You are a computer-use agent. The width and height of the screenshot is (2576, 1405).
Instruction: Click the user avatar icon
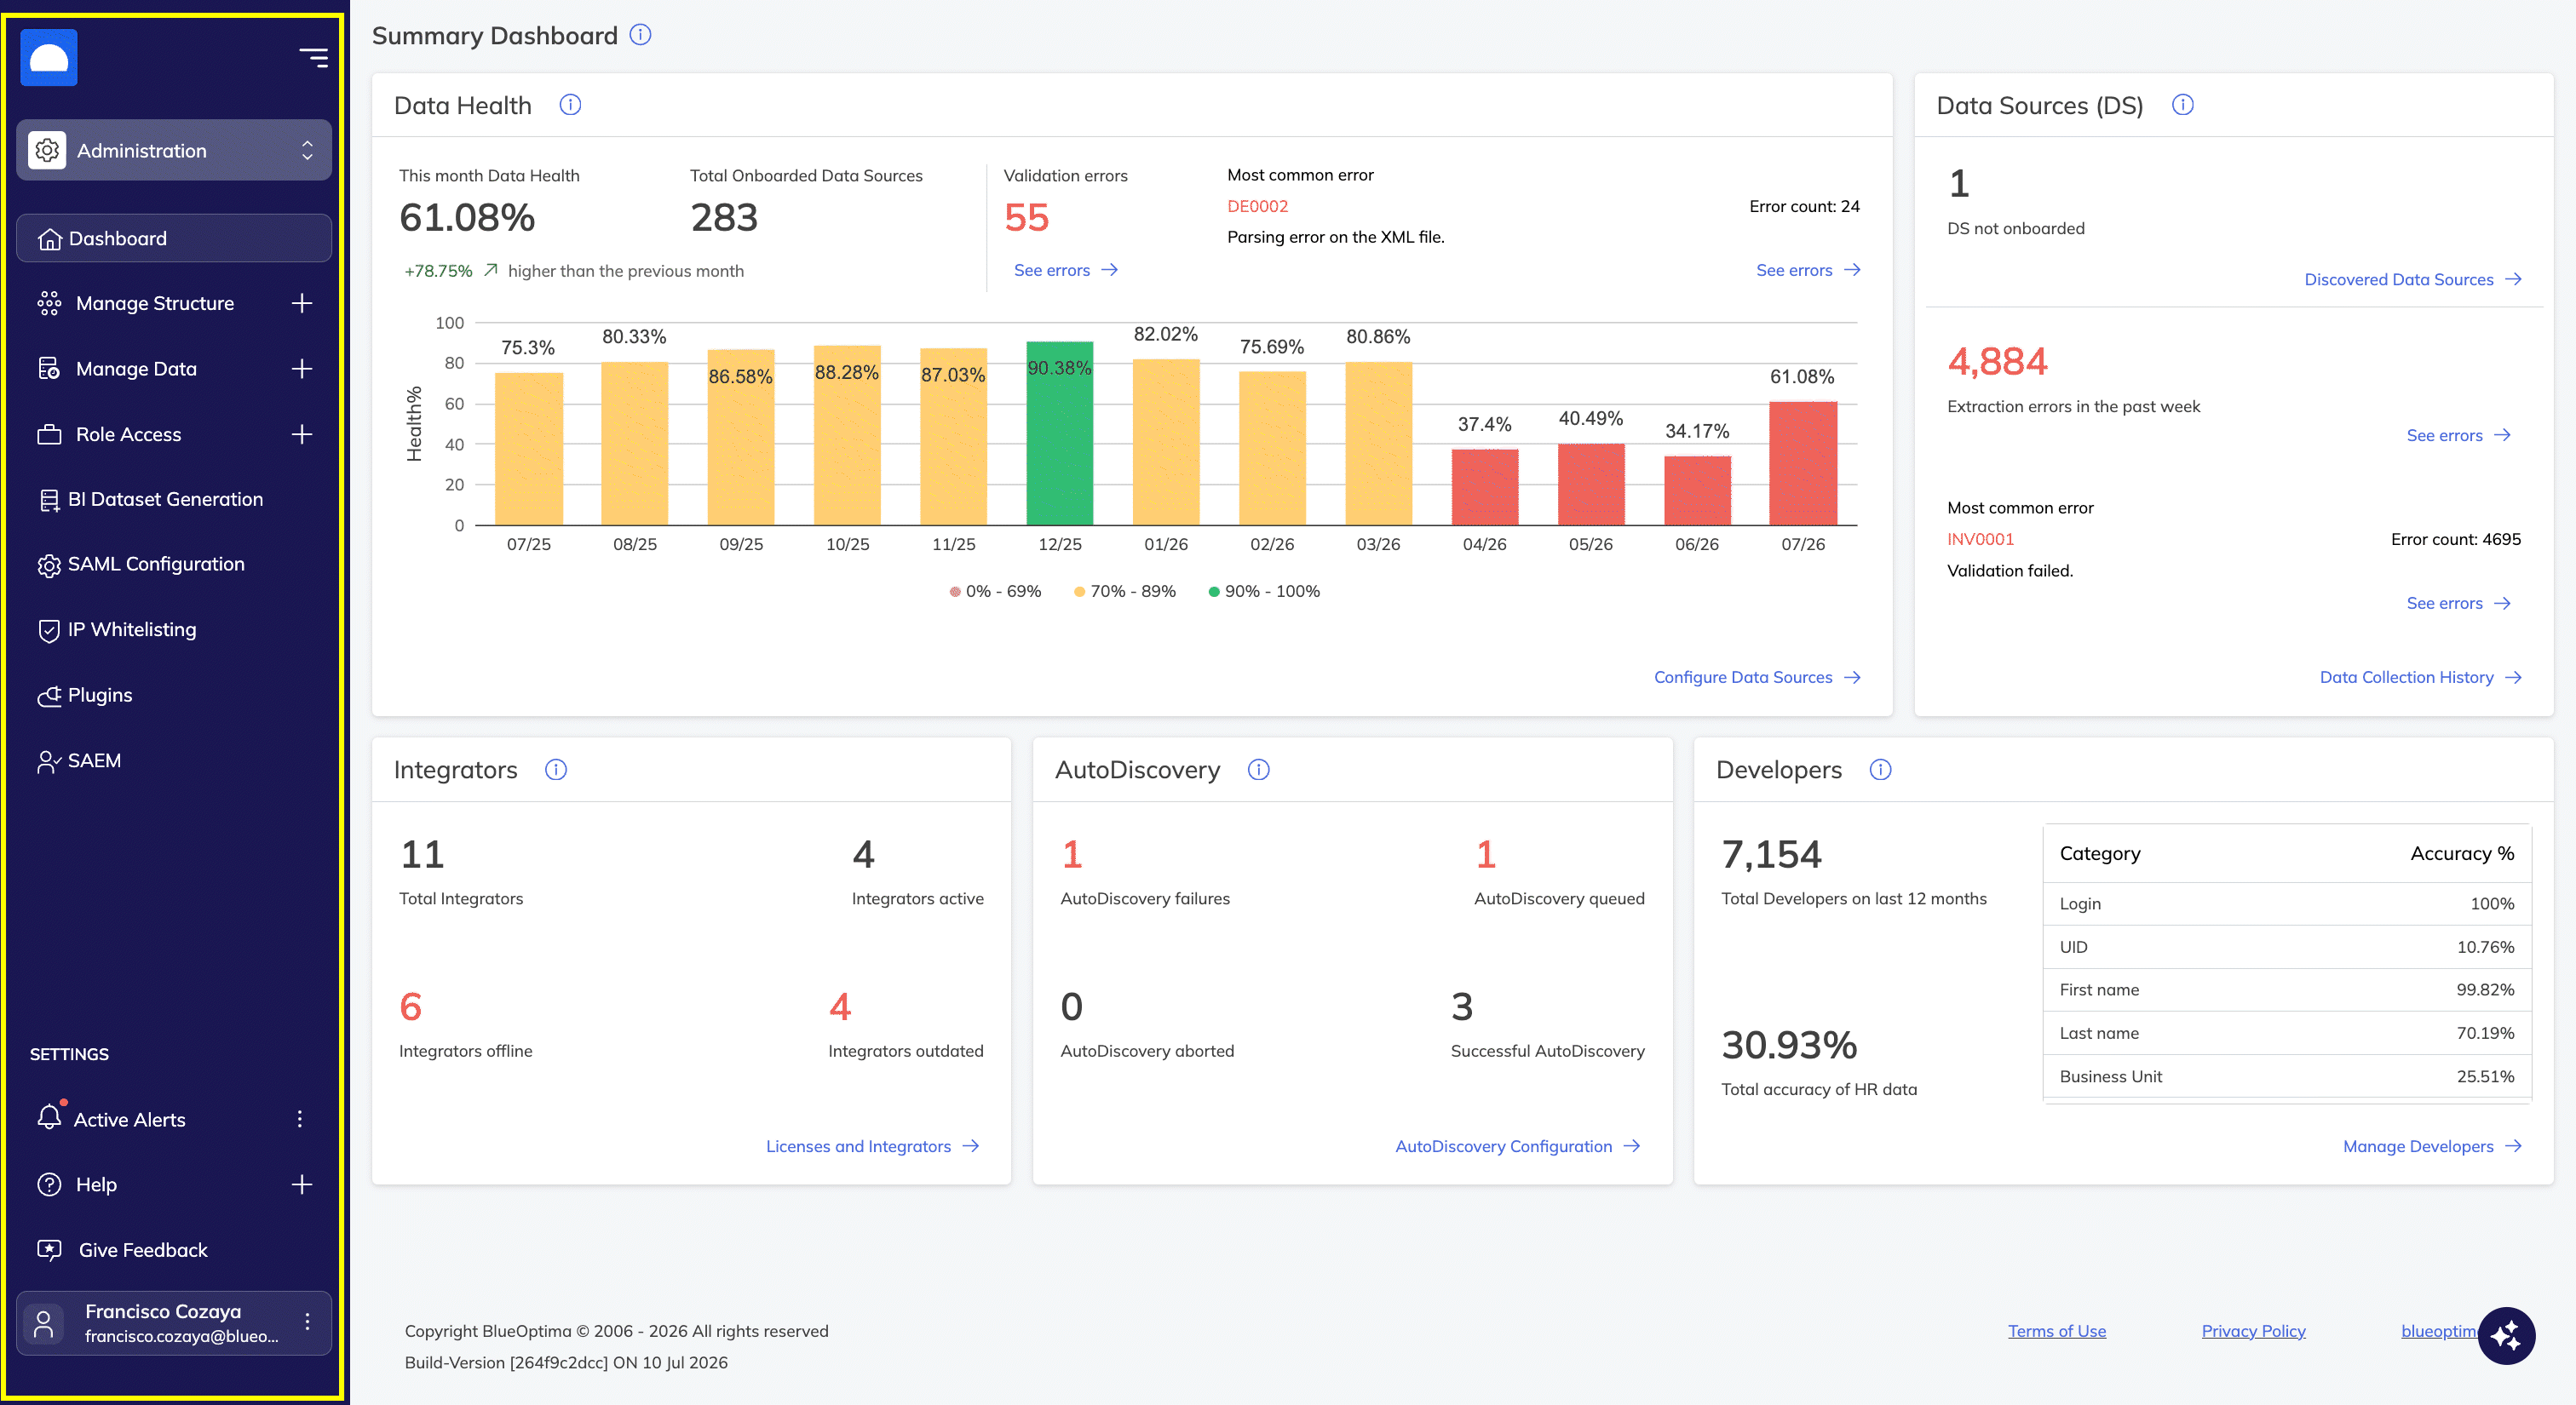point(44,1323)
